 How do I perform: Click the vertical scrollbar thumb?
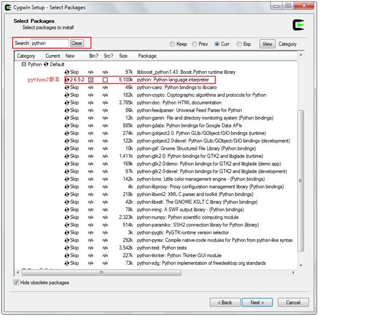click(301, 180)
